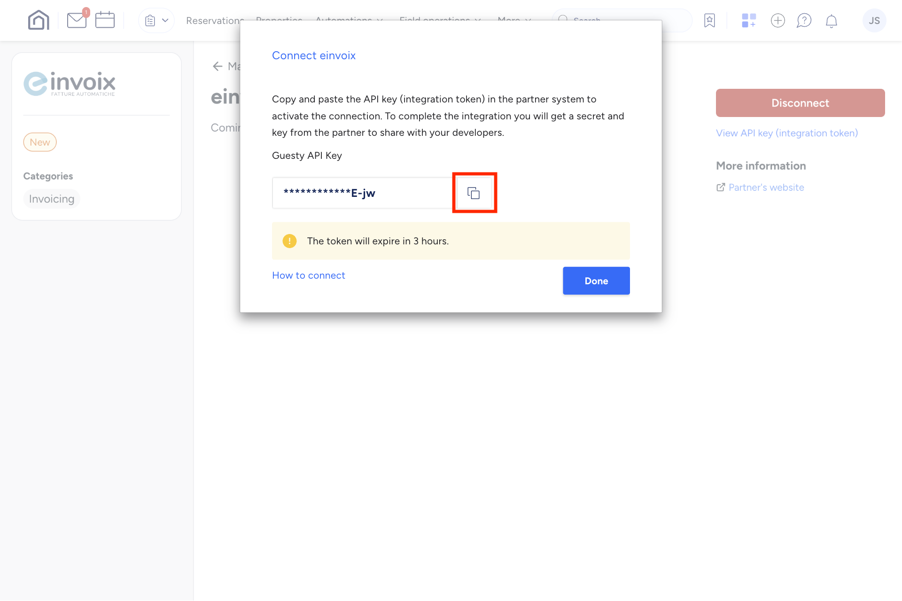Click the back arrow next to the page title
902x601 pixels.
point(217,66)
